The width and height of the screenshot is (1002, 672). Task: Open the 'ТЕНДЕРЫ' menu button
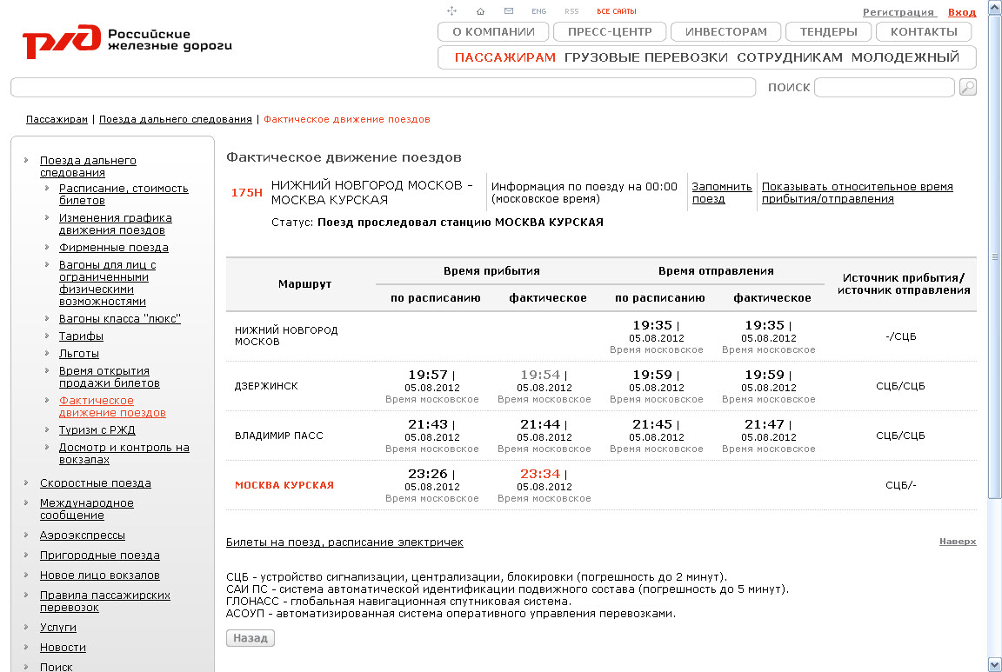coord(827,32)
